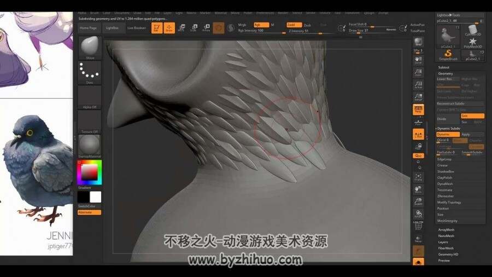Collapse the Geometry section
Viewport: 492px width, 277px height.
[445, 73]
